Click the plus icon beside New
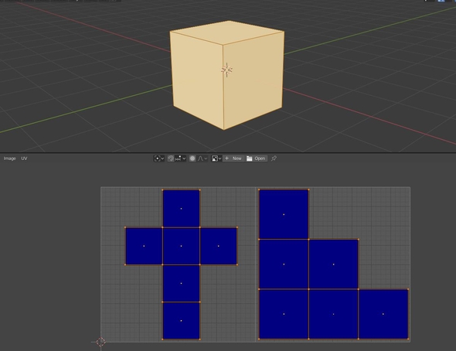This screenshot has height=351, width=456. 226,158
